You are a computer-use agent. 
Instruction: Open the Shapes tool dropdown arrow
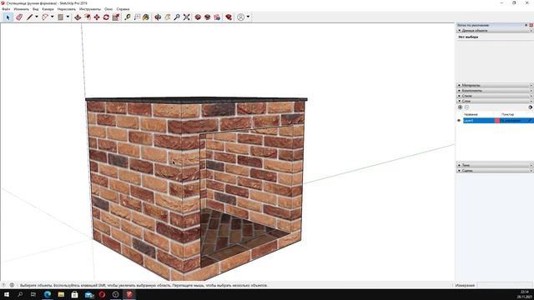tap(68, 17)
